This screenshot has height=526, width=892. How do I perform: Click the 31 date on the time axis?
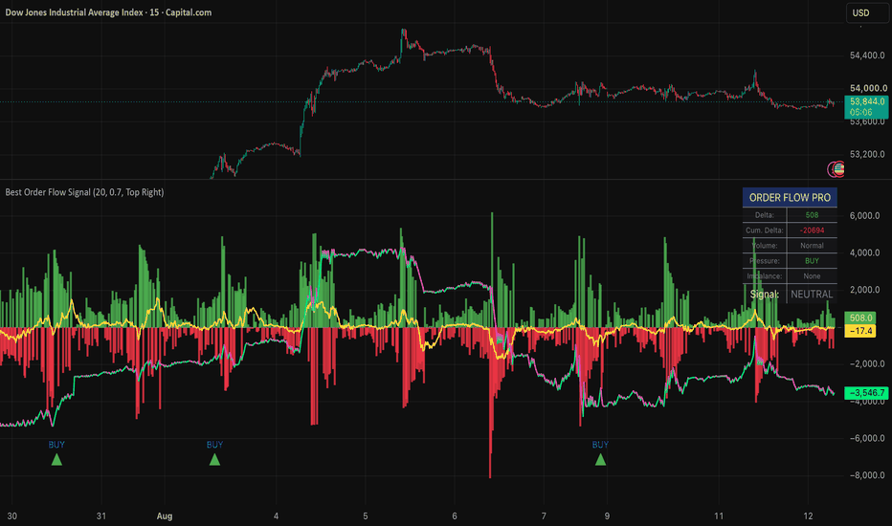click(101, 516)
